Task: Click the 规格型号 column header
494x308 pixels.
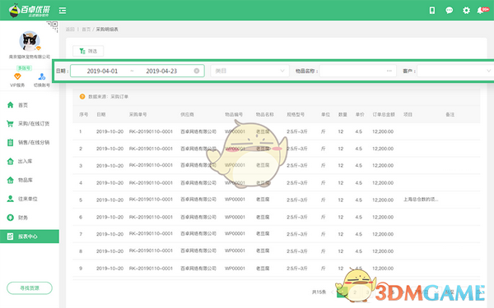Action: (296, 114)
